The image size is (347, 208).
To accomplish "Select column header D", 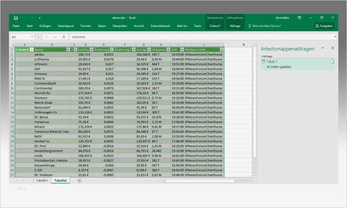I will [85, 45].
